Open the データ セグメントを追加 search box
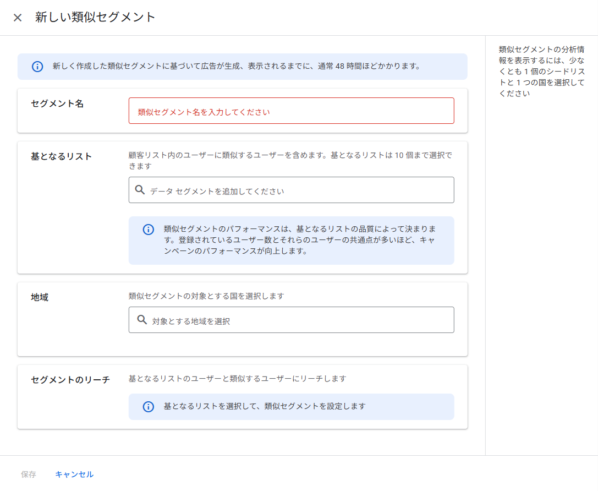Screen dimensions: 598x491 pos(292,190)
